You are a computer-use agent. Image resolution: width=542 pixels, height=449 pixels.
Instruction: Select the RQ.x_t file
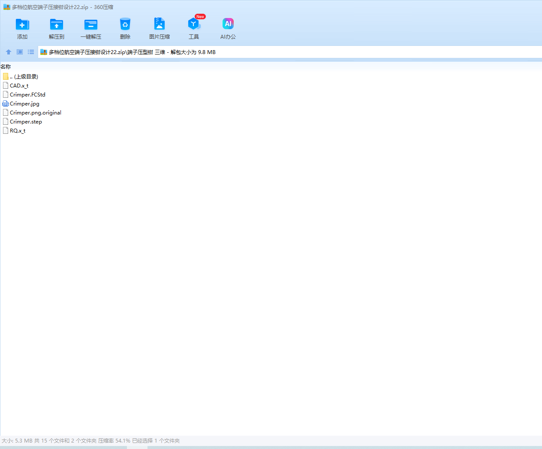(x=18, y=130)
